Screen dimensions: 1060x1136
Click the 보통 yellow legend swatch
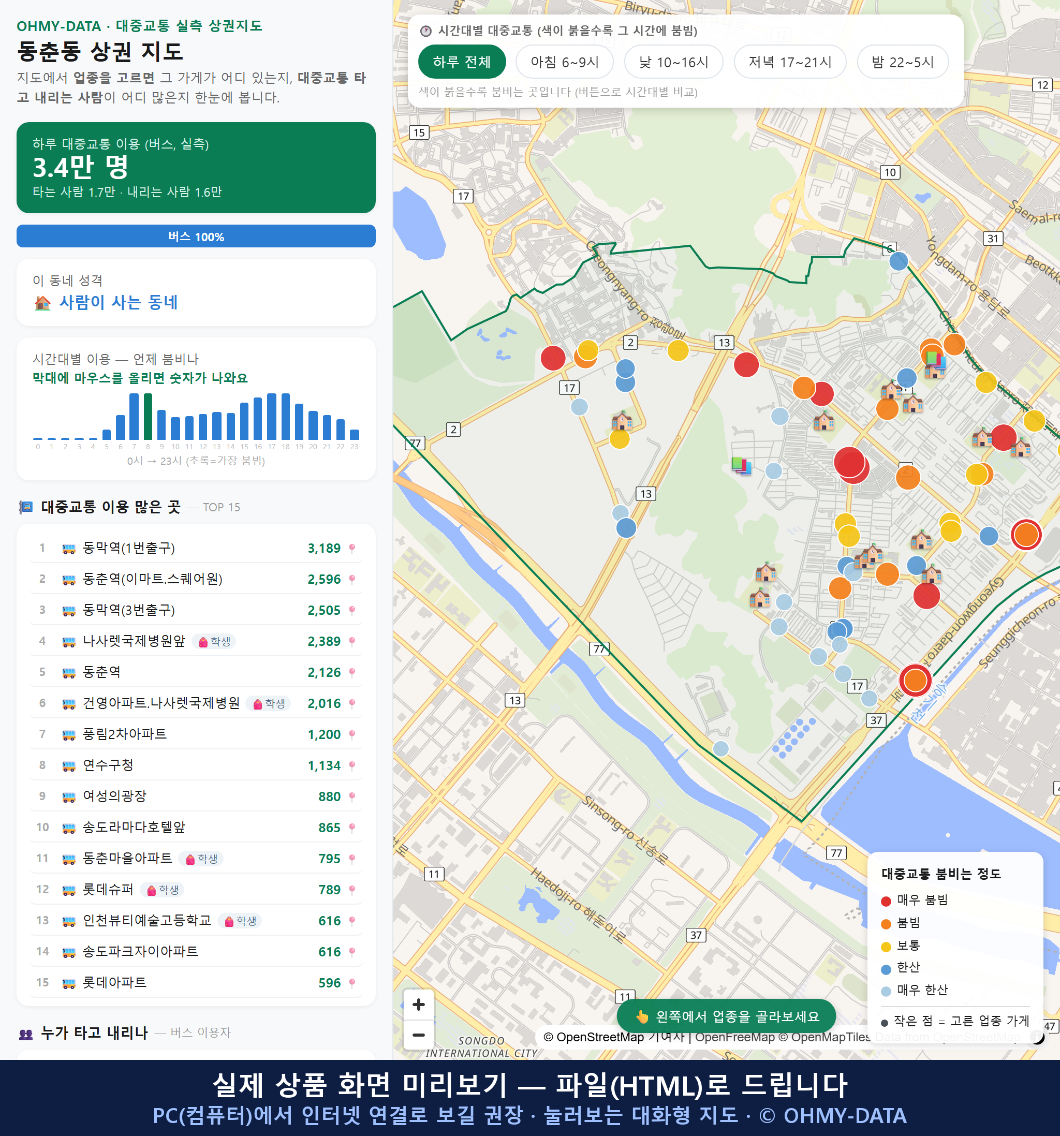point(886,947)
